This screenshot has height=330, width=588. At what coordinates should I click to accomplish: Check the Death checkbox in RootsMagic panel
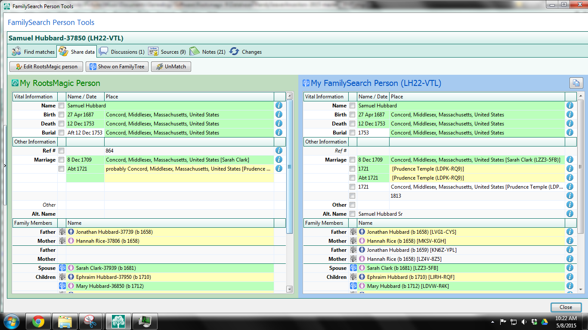(x=62, y=124)
